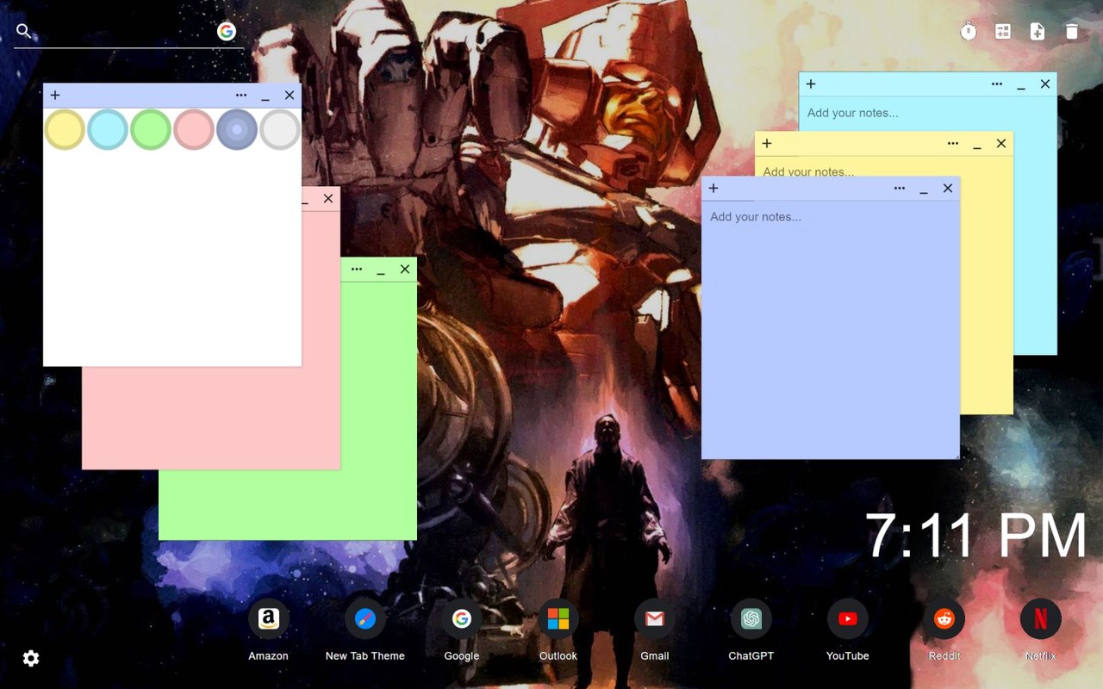Screen dimensions: 1103x689
Task: Pick the yellow note color
Action: [x=65, y=130]
